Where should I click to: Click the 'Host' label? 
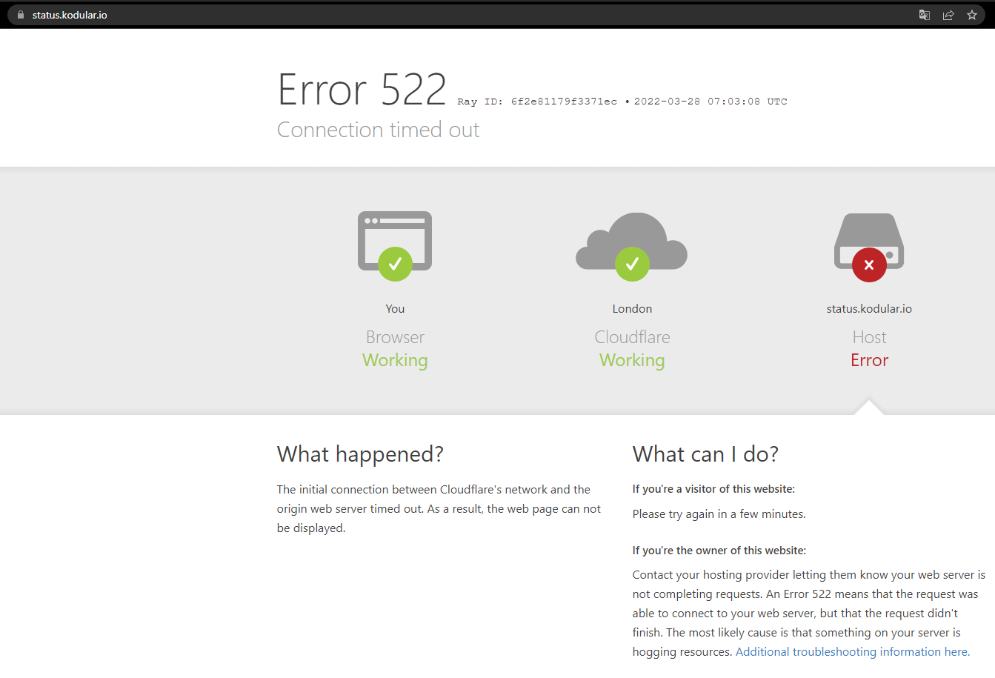869,337
